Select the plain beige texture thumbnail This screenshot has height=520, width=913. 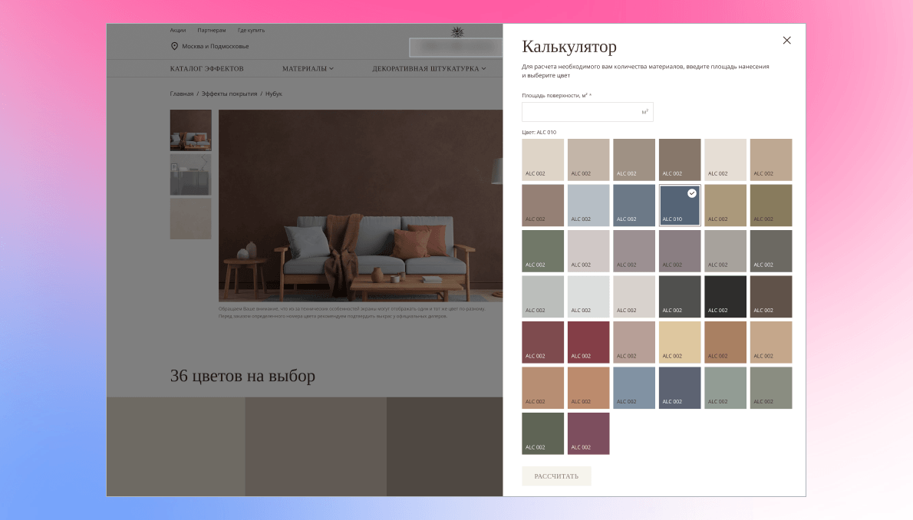click(x=190, y=219)
